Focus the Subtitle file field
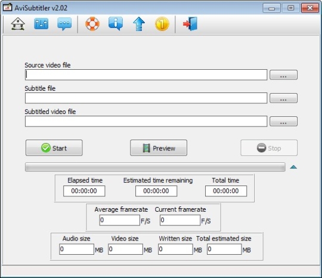 coord(146,98)
